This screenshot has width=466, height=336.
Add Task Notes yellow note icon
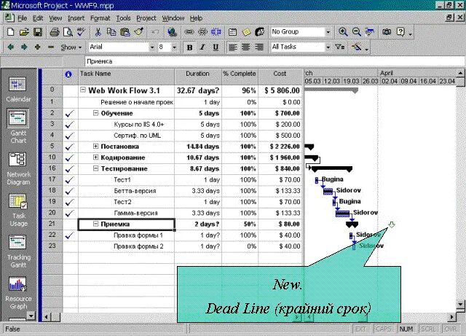(246, 32)
